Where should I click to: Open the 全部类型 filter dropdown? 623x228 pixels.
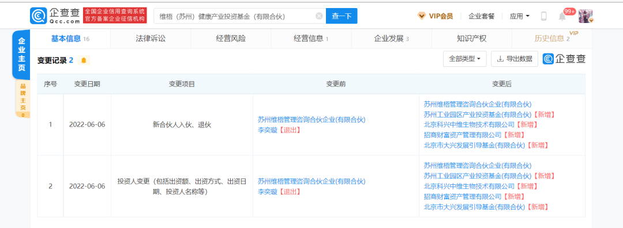[465, 59]
